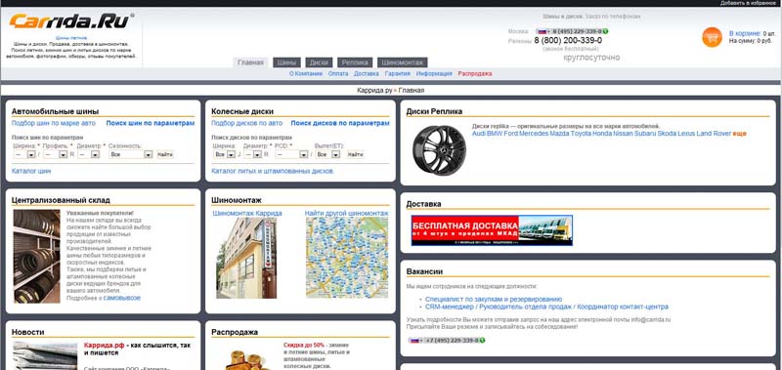Open the Распродажа link in submenu
782x370 pixels.
click(x=474, y=73)
